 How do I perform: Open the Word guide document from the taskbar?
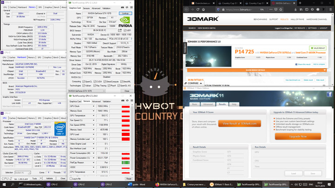(137, 184)
